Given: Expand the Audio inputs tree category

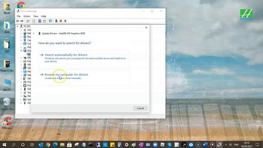Looking at the screenshot, I should pos(21,30).
